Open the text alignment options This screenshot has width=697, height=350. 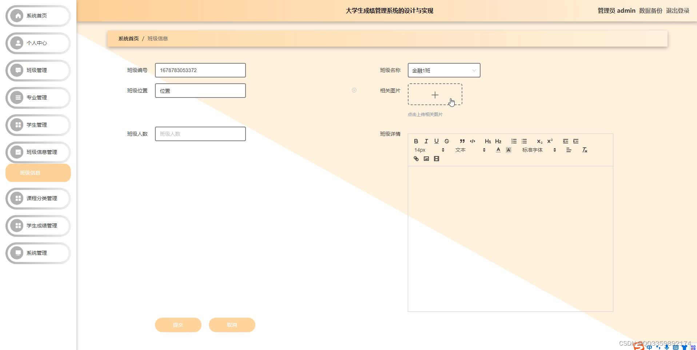569,150
